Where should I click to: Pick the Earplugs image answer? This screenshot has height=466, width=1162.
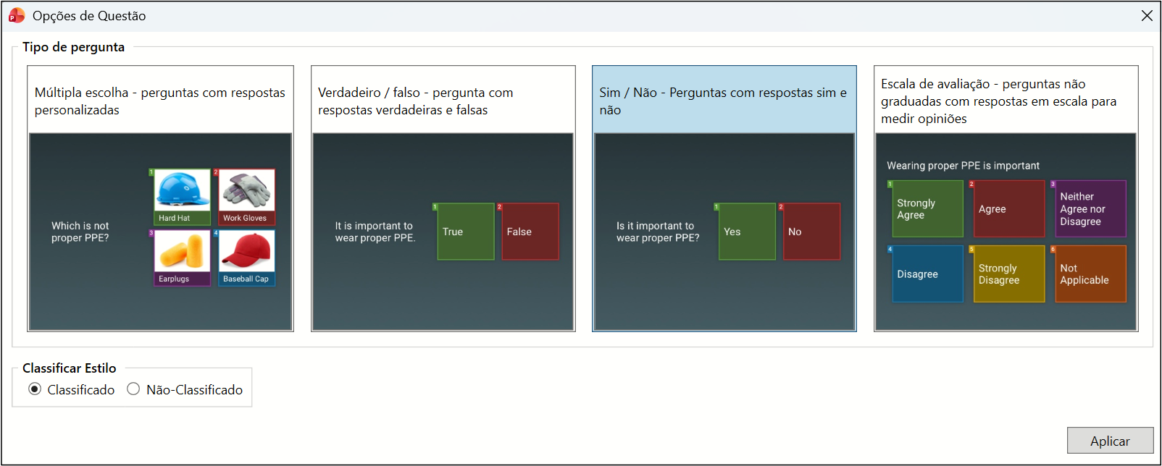(182, 258)
